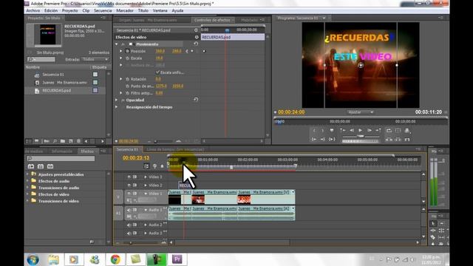473x266 pixels.
Task: Filter Effects by YUV badge
Action: point(50,166)
